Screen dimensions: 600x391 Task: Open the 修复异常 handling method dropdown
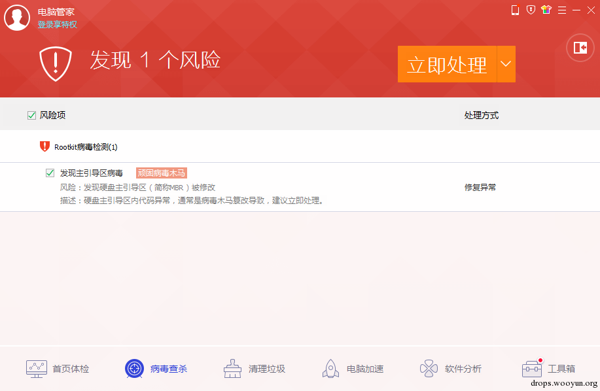pyautogui.click(x=480, y=187)
